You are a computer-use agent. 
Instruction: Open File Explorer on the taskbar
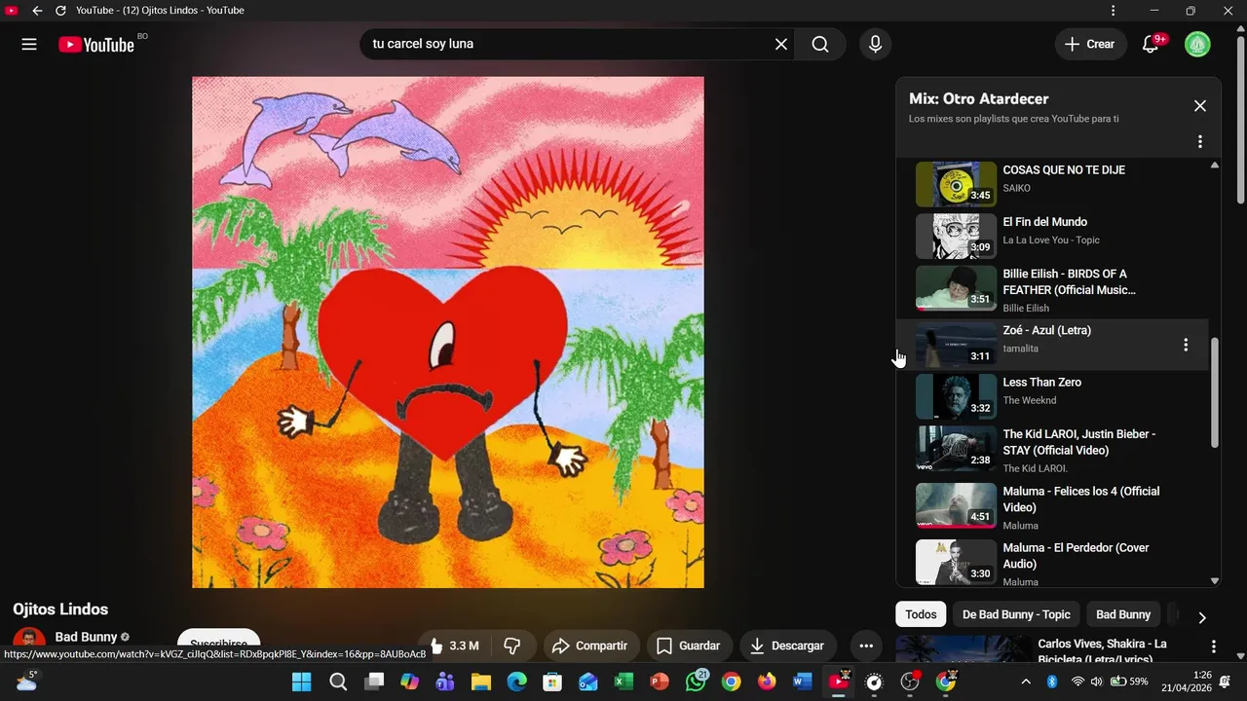coord(481,682)
